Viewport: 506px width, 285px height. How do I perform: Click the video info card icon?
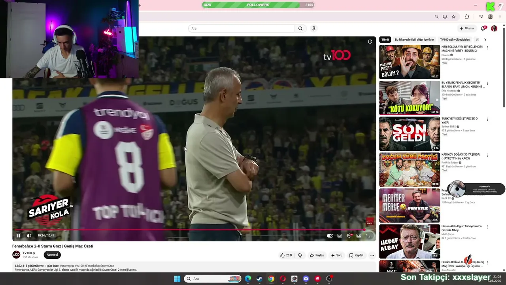coord(370,42)
